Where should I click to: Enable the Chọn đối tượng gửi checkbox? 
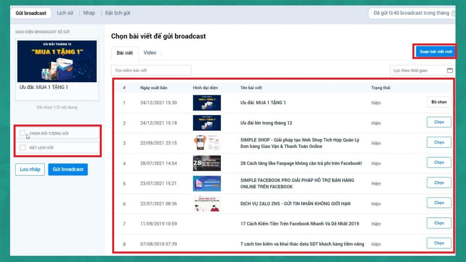point(23,133)
